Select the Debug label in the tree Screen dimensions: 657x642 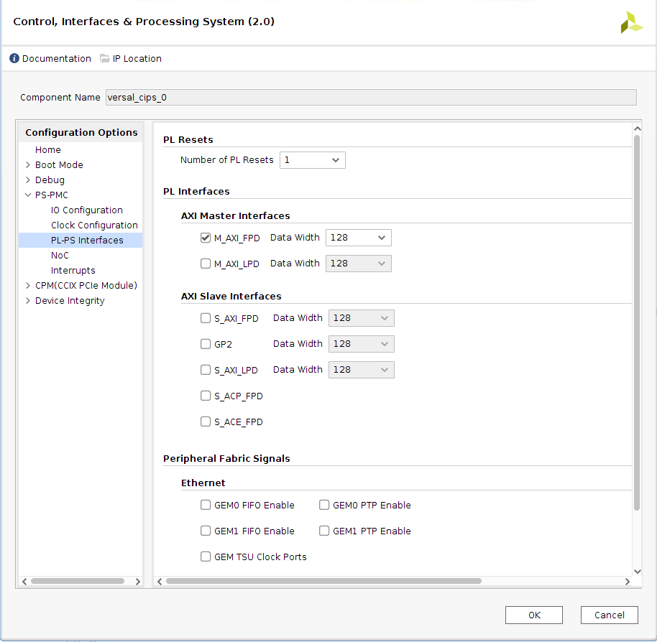point(50,180)
